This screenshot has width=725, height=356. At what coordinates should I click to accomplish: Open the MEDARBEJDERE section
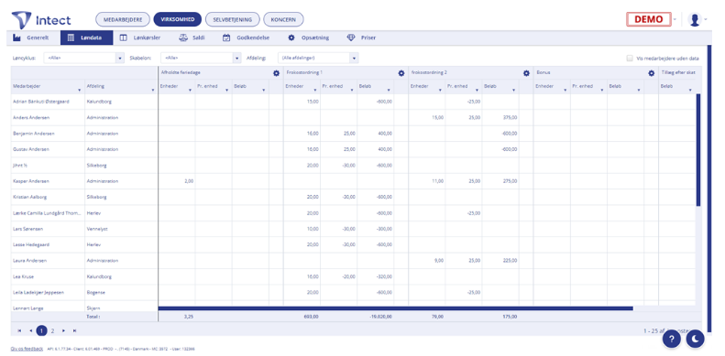point(123,19)
